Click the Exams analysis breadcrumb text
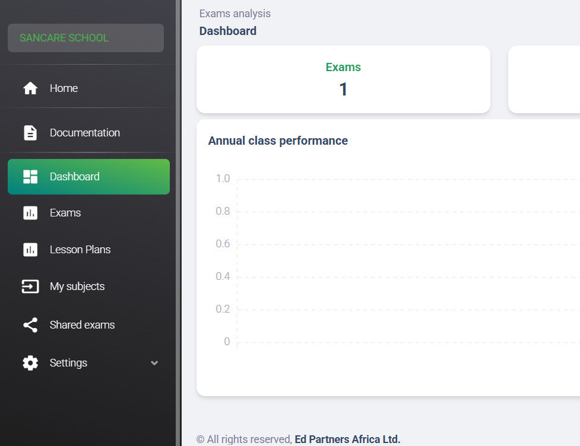Screen dimensions: 580x446 (235, 13)
